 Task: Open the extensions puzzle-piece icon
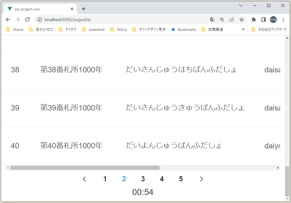(253, 19)
